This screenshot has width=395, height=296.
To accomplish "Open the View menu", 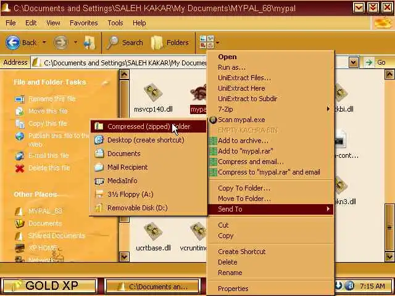I will 53,23.
